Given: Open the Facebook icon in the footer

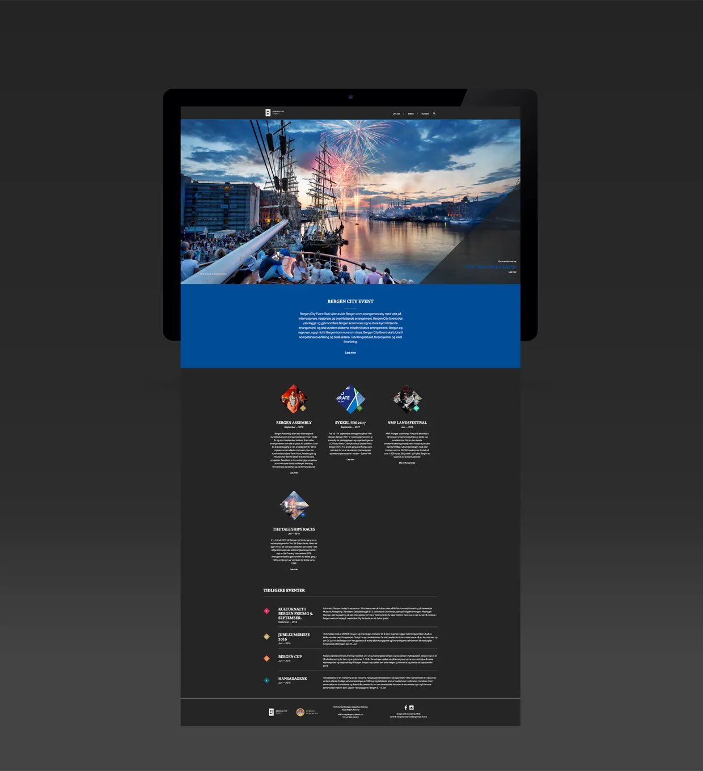Looking at the screenshot, I should (x=405, y=708).
